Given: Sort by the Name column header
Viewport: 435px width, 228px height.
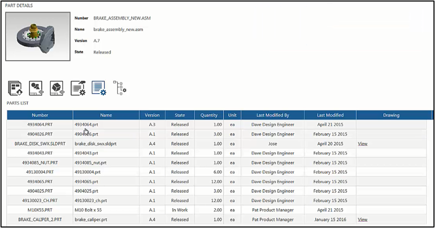Looking at the screenshot, I should coord(106,115).
